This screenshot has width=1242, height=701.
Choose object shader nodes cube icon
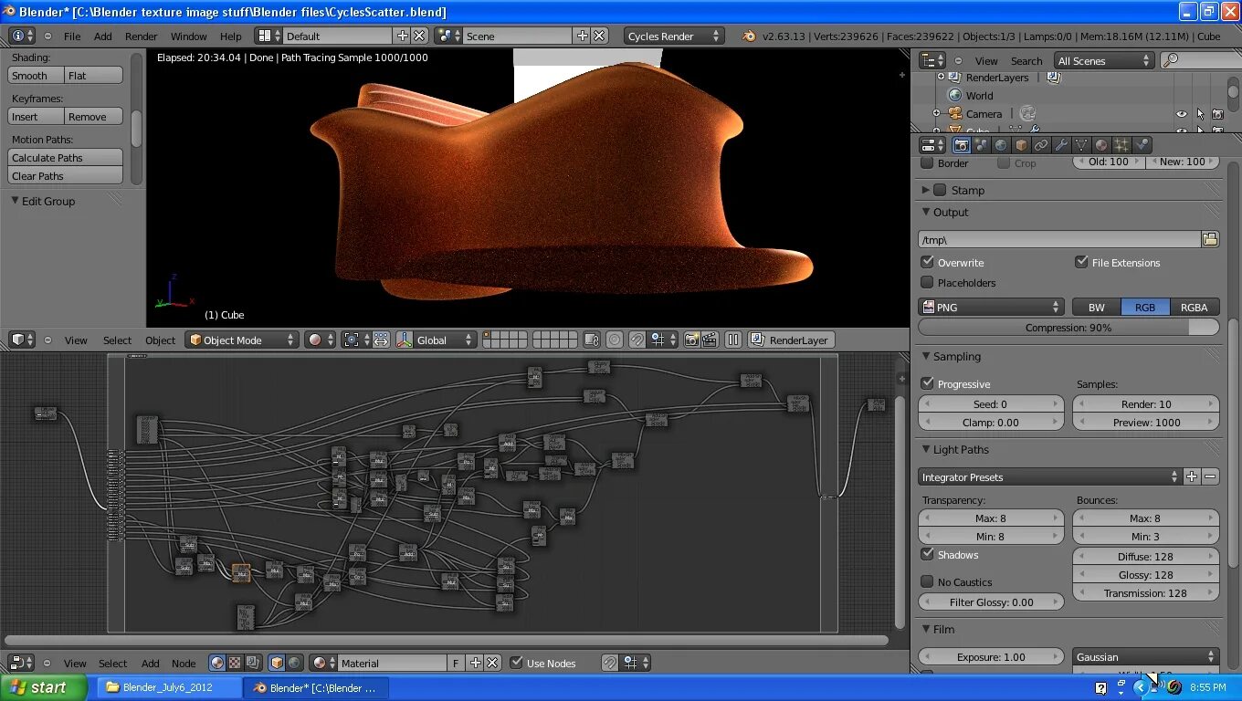click(278, 663)
